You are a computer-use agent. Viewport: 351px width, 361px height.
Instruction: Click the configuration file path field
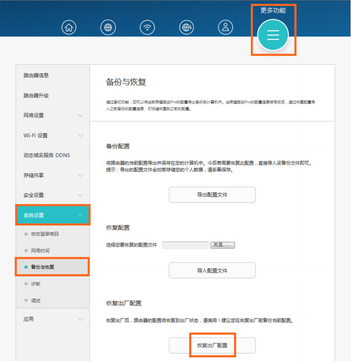click(185, 245)
